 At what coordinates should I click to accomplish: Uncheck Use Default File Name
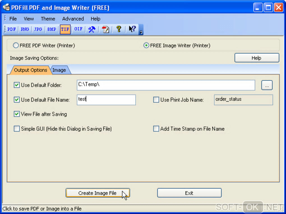[17, 100]
